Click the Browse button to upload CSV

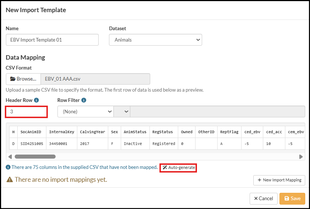tap(24, 79)
